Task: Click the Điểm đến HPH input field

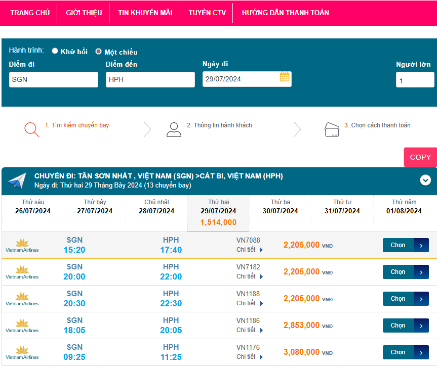Action: pyautogui.click(x=150, y=79)
